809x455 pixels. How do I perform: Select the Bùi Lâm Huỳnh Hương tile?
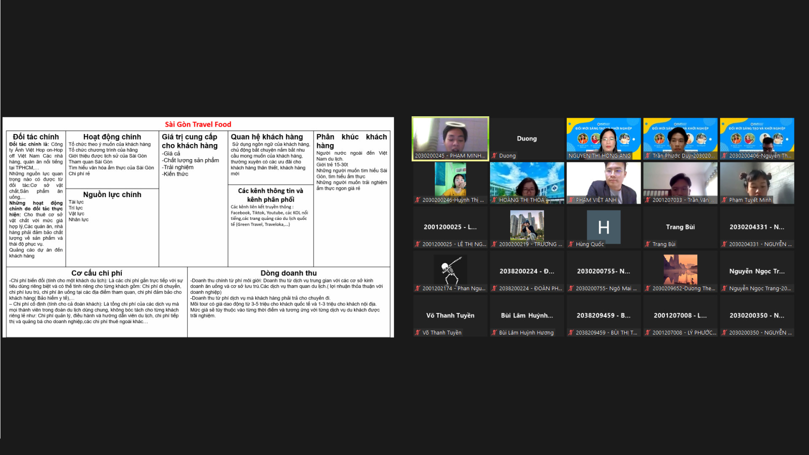(527, 315)
